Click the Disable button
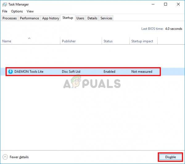Image resolution: width=185 pixels, height=164 pixels. click(x=171, y=157)
